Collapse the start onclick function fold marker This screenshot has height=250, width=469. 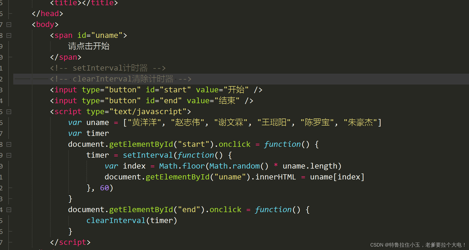(x=9, y=144)
